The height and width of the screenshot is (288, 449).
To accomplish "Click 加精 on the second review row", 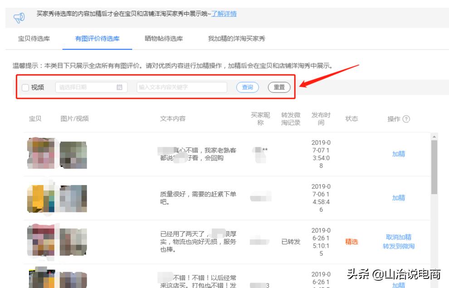I will [x=398, y=198].
